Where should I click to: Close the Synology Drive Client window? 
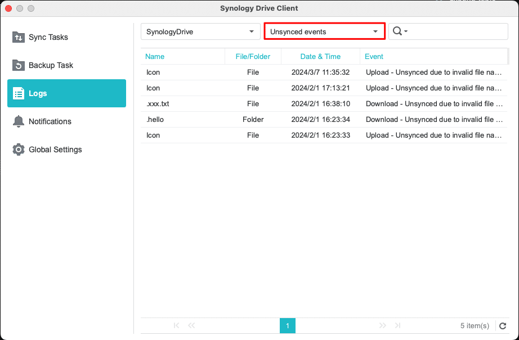(x=8, y=8)
